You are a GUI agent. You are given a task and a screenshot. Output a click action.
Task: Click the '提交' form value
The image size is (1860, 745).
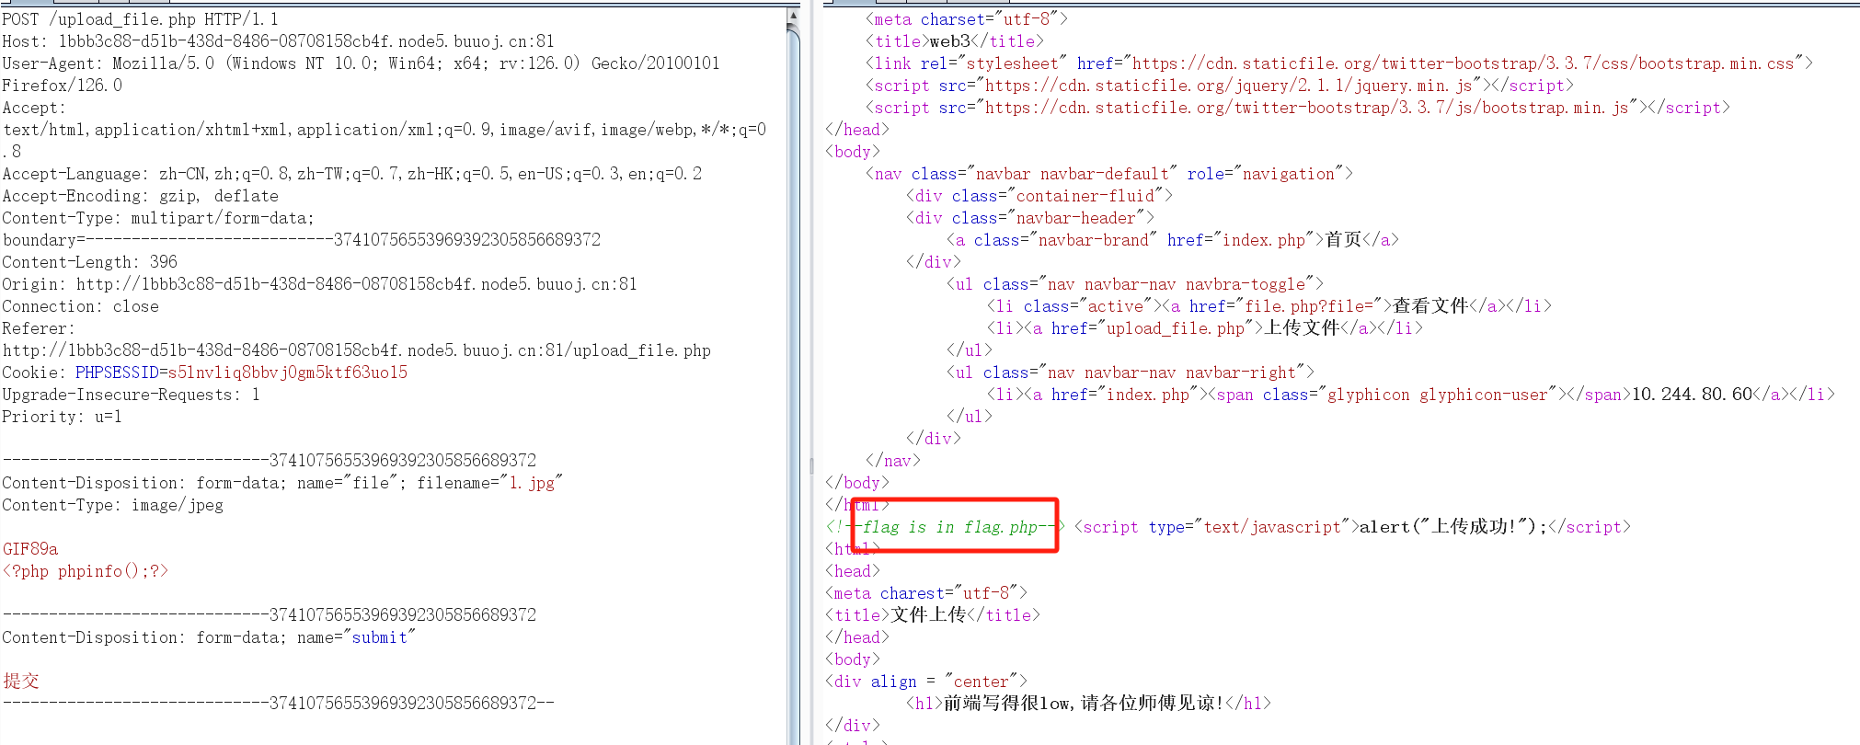20,681
